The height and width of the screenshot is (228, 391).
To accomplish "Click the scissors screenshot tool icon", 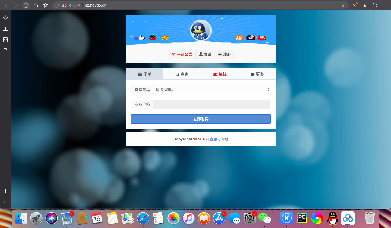I will pyautogui.click(x=365, y=5).
